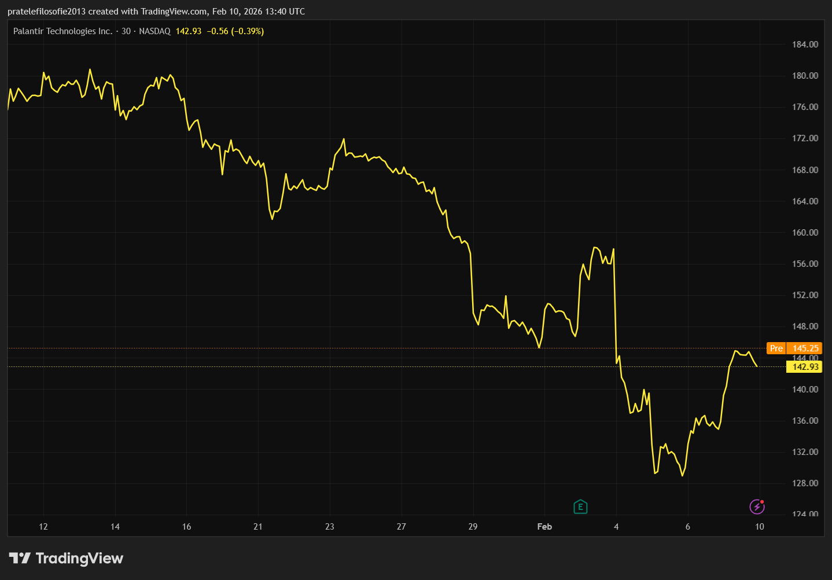Click the "21" date on the time axis
The height and width of the screenshot is (580, 832).
coord(258,527)
